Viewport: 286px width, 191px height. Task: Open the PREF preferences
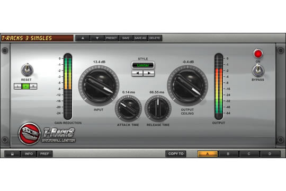[x=44, y=154]
